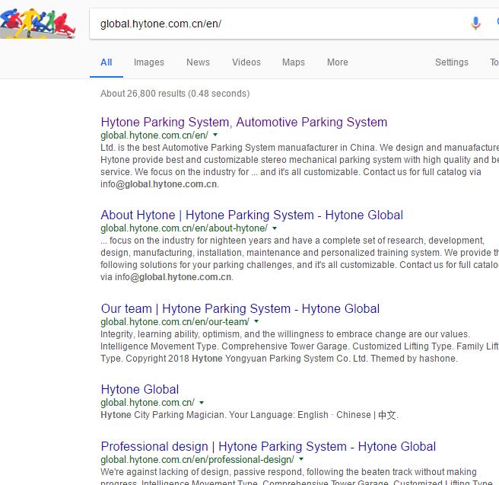Switch to News tab
This screenshot has width=499, height=485.
198,62
